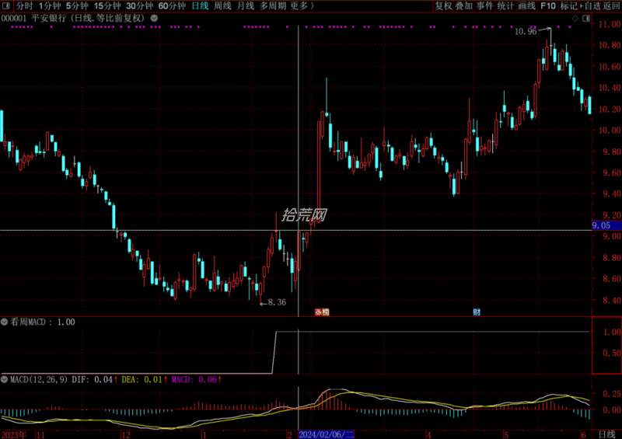Click the 8.40 price axis label

[612, 300]
